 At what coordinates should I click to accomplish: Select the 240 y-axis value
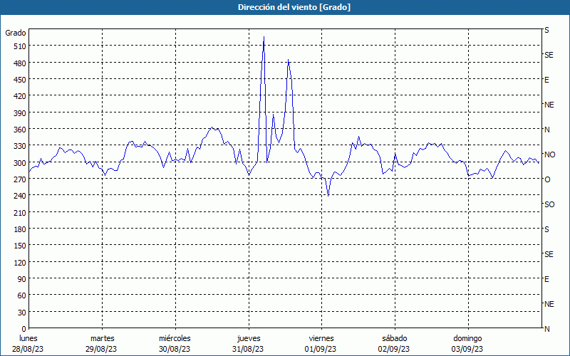tap(19, 196)
